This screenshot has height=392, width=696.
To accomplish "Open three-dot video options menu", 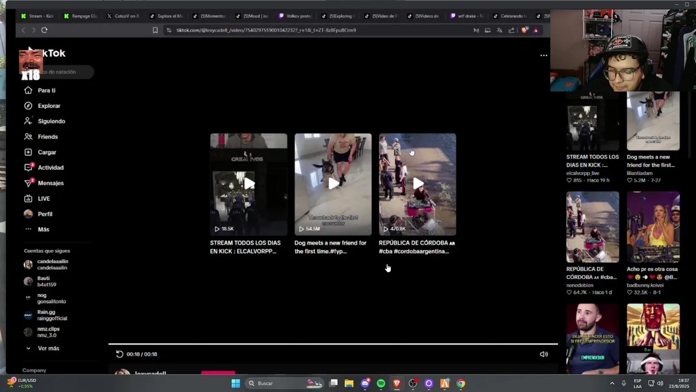I will pyautogui.click(x=543, y=56).
